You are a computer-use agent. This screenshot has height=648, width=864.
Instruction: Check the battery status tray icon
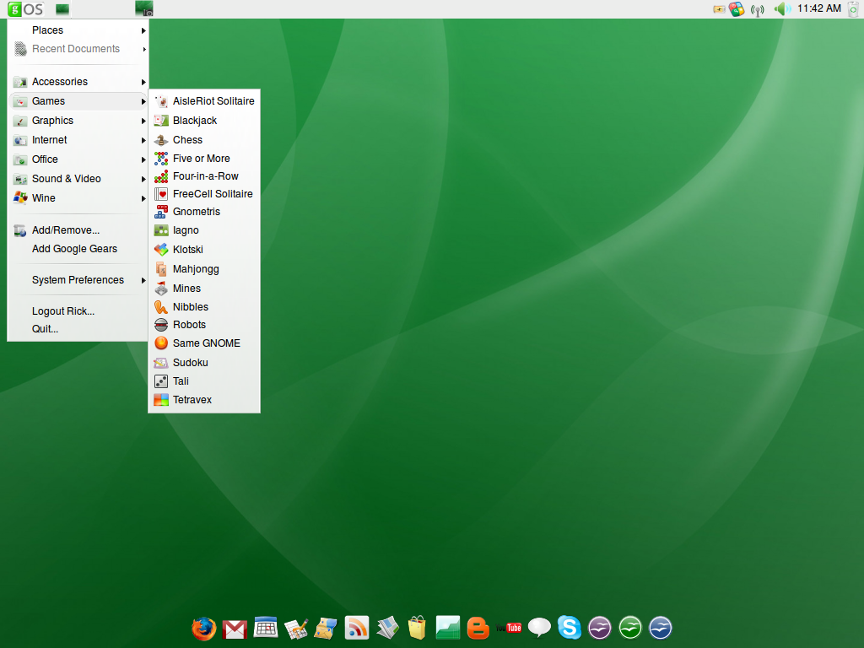pyautogui.click(x=719, y=9)
